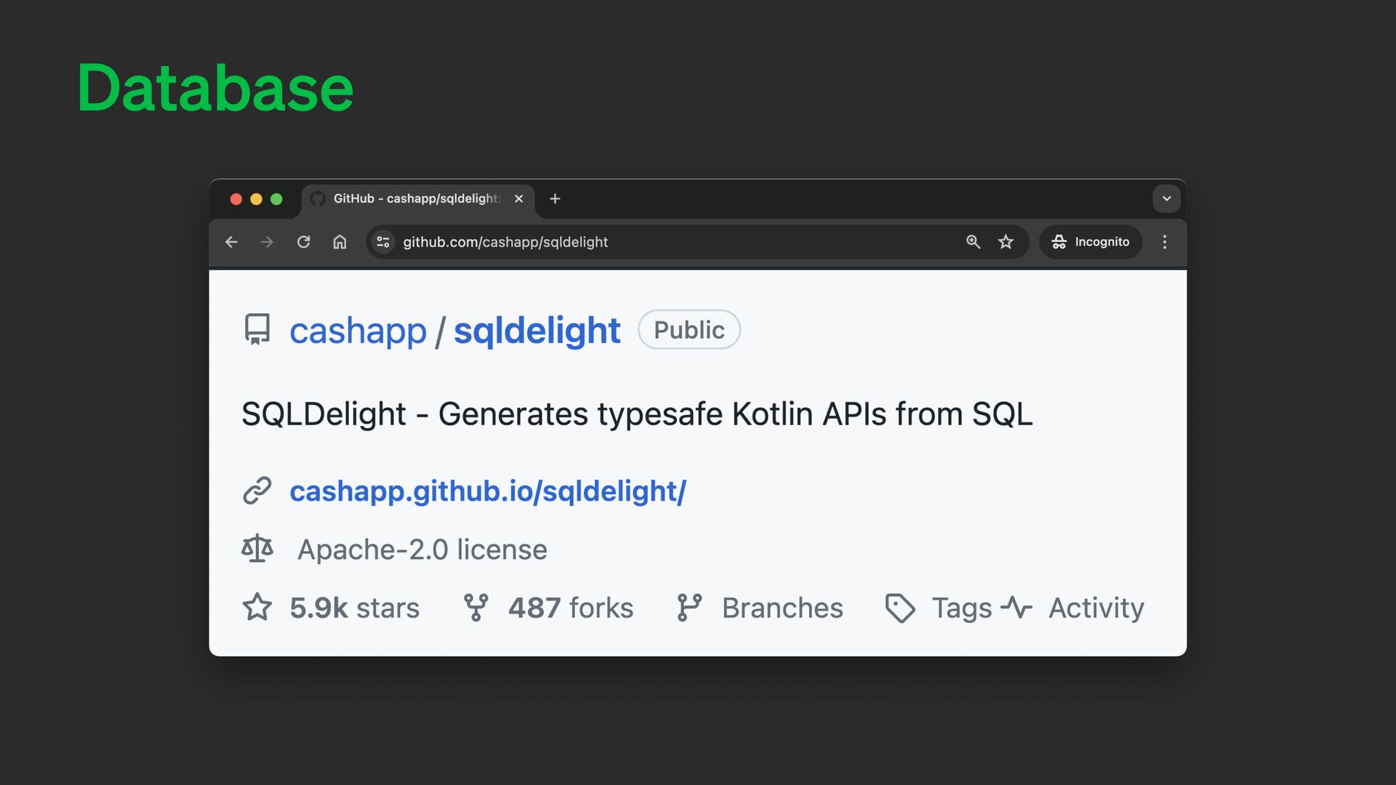This screenshot has height=785, width=1396.
Task: Open the 487 forks list
Action: (570, 608)
